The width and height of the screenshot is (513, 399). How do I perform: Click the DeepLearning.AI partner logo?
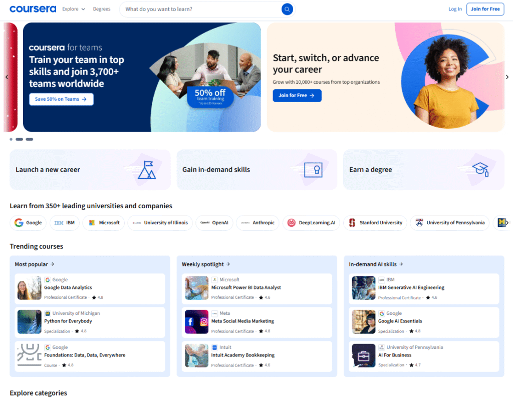311,223
